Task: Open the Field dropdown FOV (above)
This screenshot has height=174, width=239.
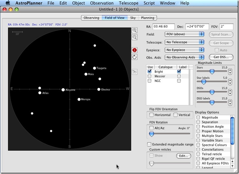Action: [184, 34]
